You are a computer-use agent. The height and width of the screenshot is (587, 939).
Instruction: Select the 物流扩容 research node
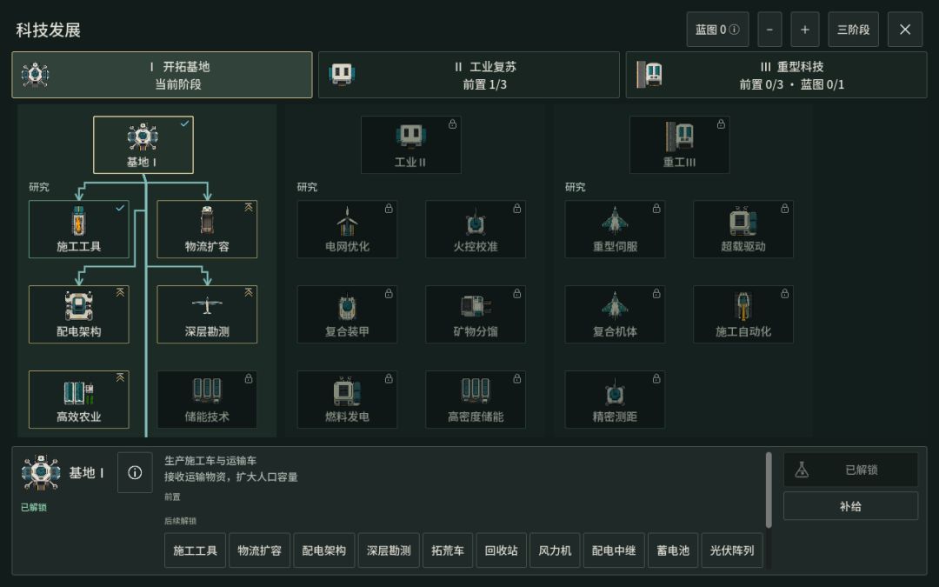[207, 230]
